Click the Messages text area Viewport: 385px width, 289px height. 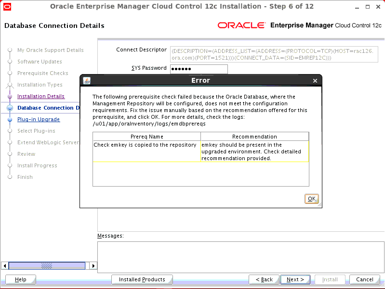(241, 257)
